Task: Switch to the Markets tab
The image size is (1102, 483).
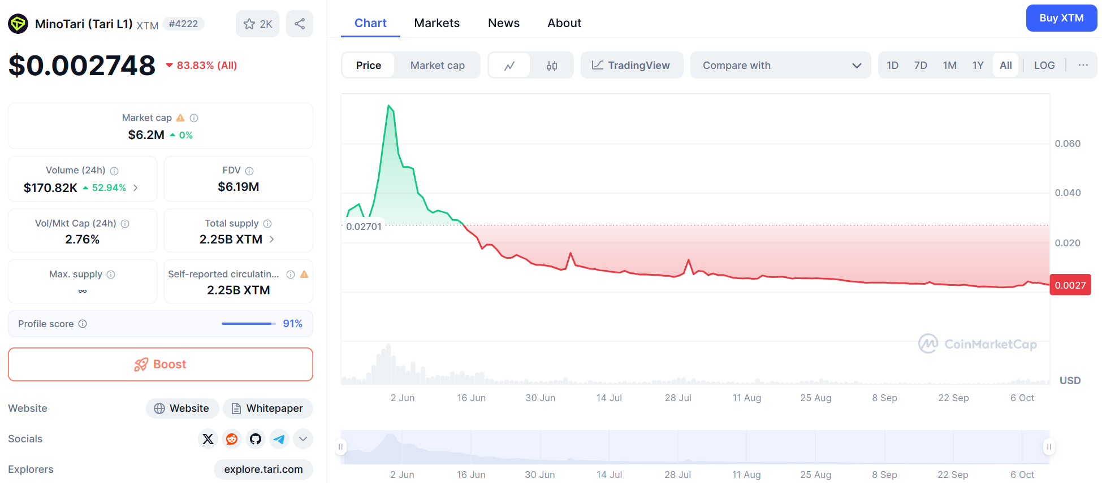Action: tap(437, 23)
